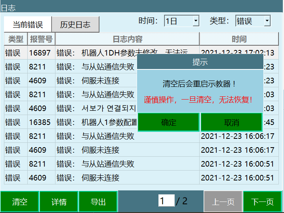Image resolution: width=284 pixels, height=213 pixels.
Task: Go to next page with 下一页
Action: (263, 202)
